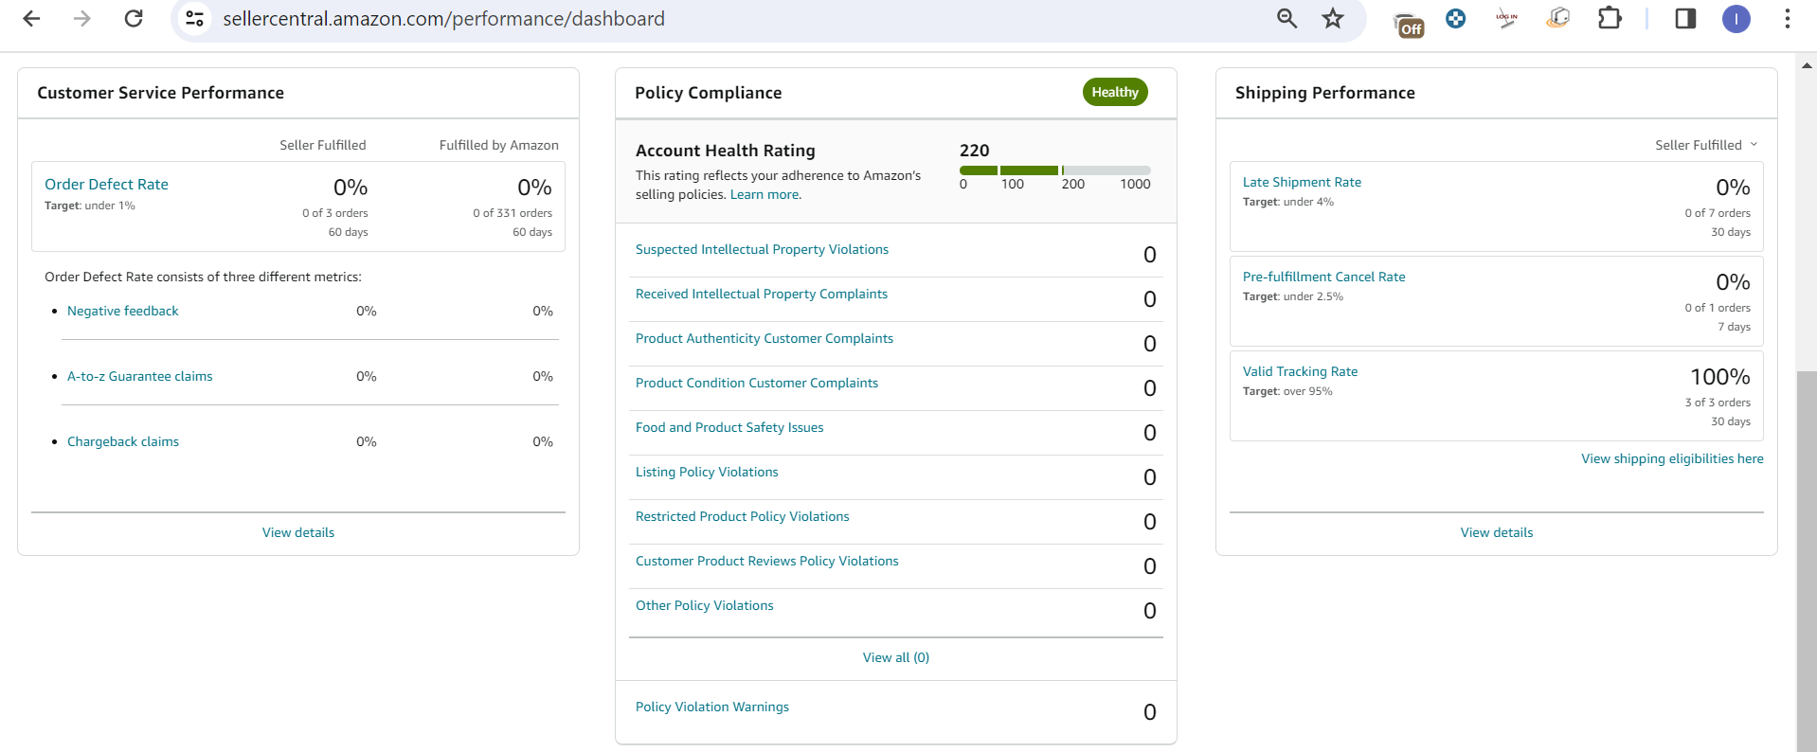Click the extension showing Off badge
1817x752 pixels.
(x=1409, y=23)
